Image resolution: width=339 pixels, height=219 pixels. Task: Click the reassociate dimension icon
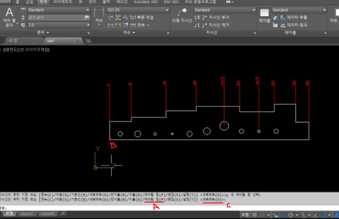(x=126, y=25)
